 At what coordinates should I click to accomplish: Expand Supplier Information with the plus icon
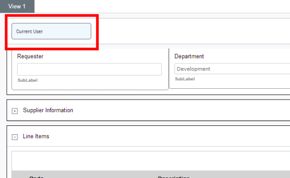pos(15,111)
